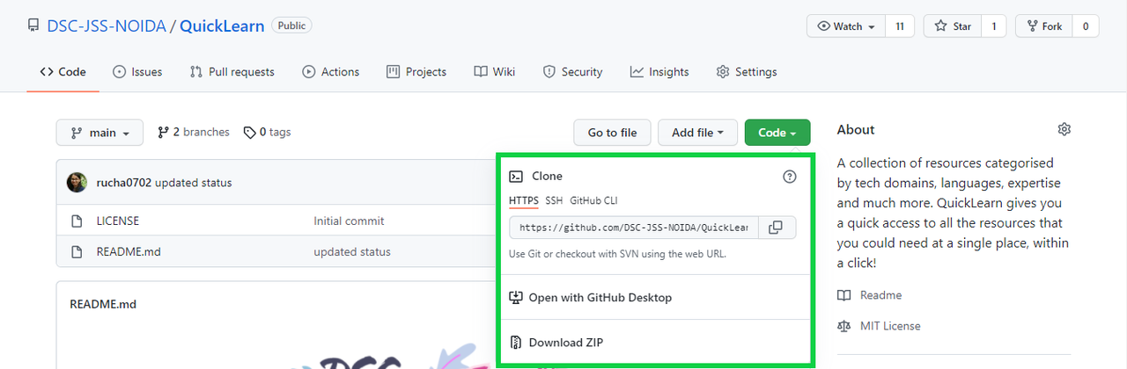
Task: Fork the QuickLearn repository
Action: (1044, 26)
